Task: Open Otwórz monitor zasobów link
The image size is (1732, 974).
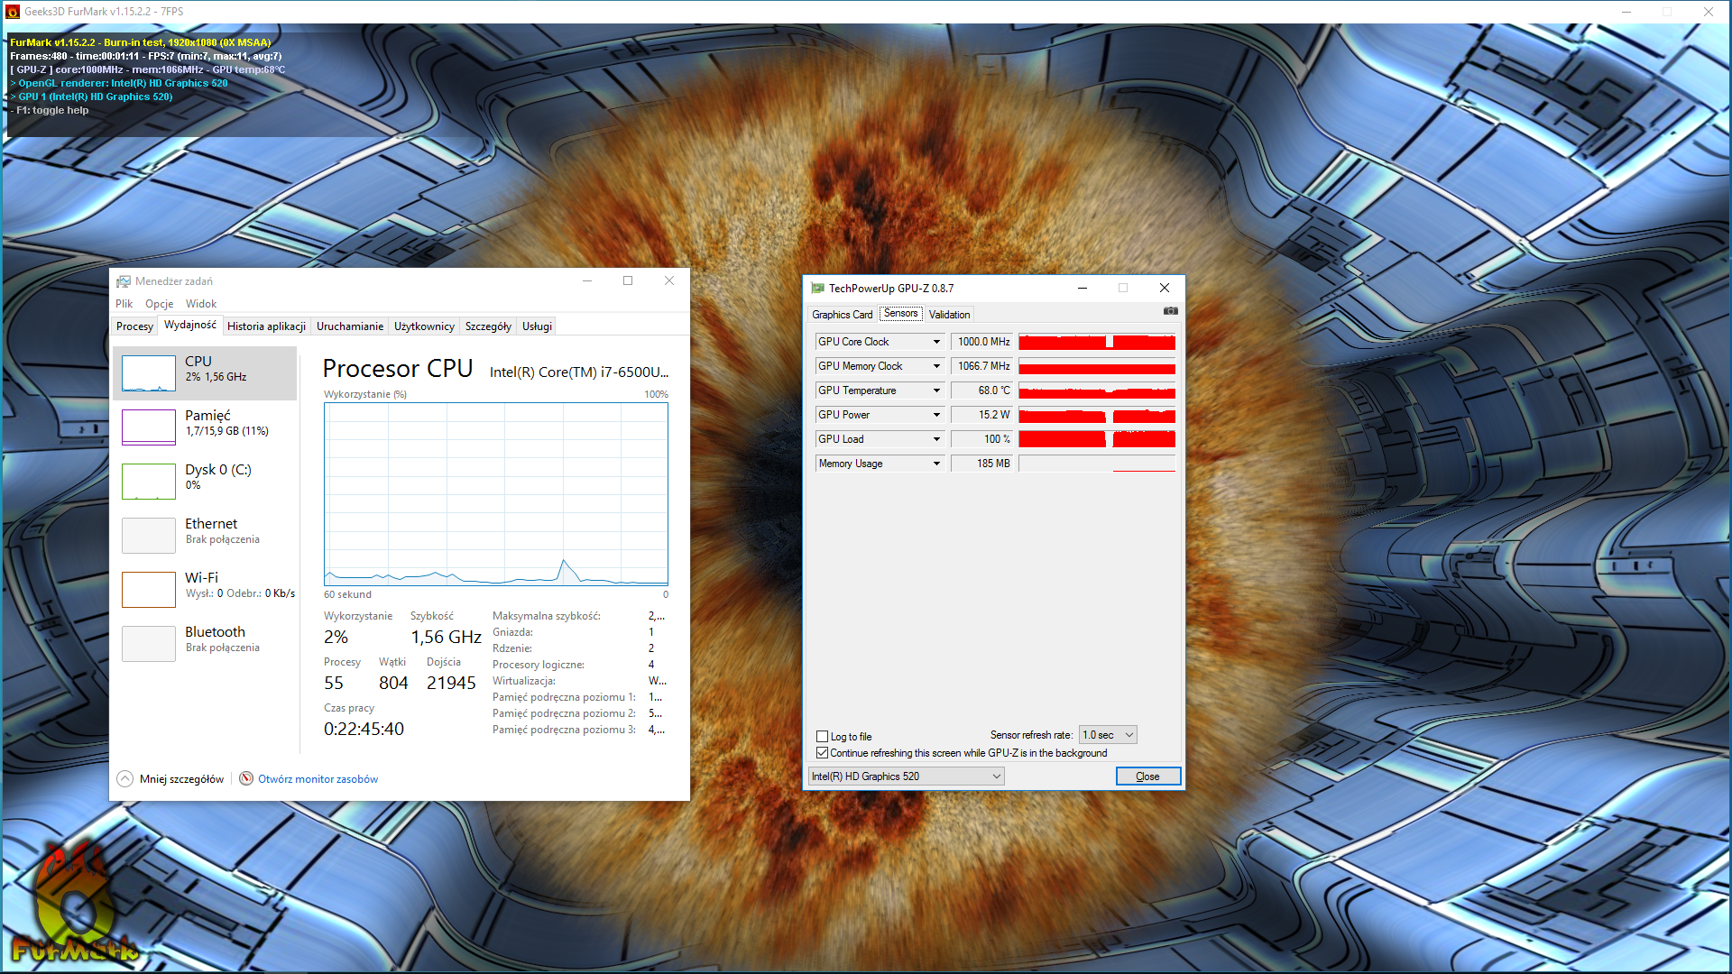Action: pos(318,779)
